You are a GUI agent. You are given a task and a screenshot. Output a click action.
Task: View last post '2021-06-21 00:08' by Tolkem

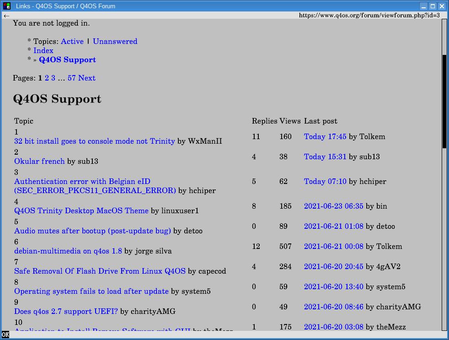(x=334, y=246)
